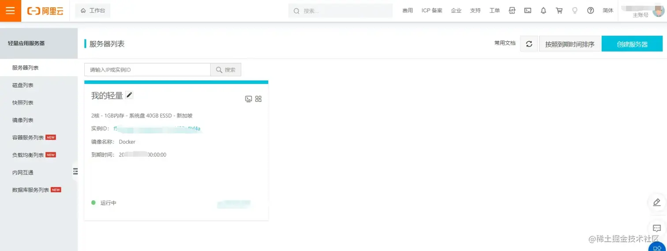Open notifications bell icon
The width and height of the screenshot is (667, 251).
pyautogui.click(x=543, y=11)
